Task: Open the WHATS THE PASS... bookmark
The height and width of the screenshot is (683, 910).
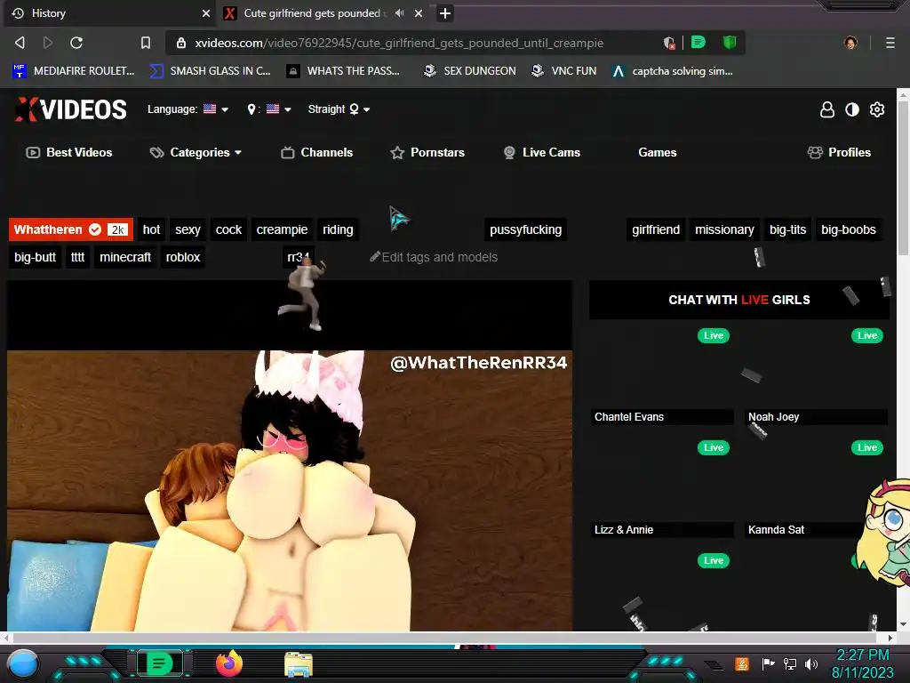Action: tap(343, 71)
